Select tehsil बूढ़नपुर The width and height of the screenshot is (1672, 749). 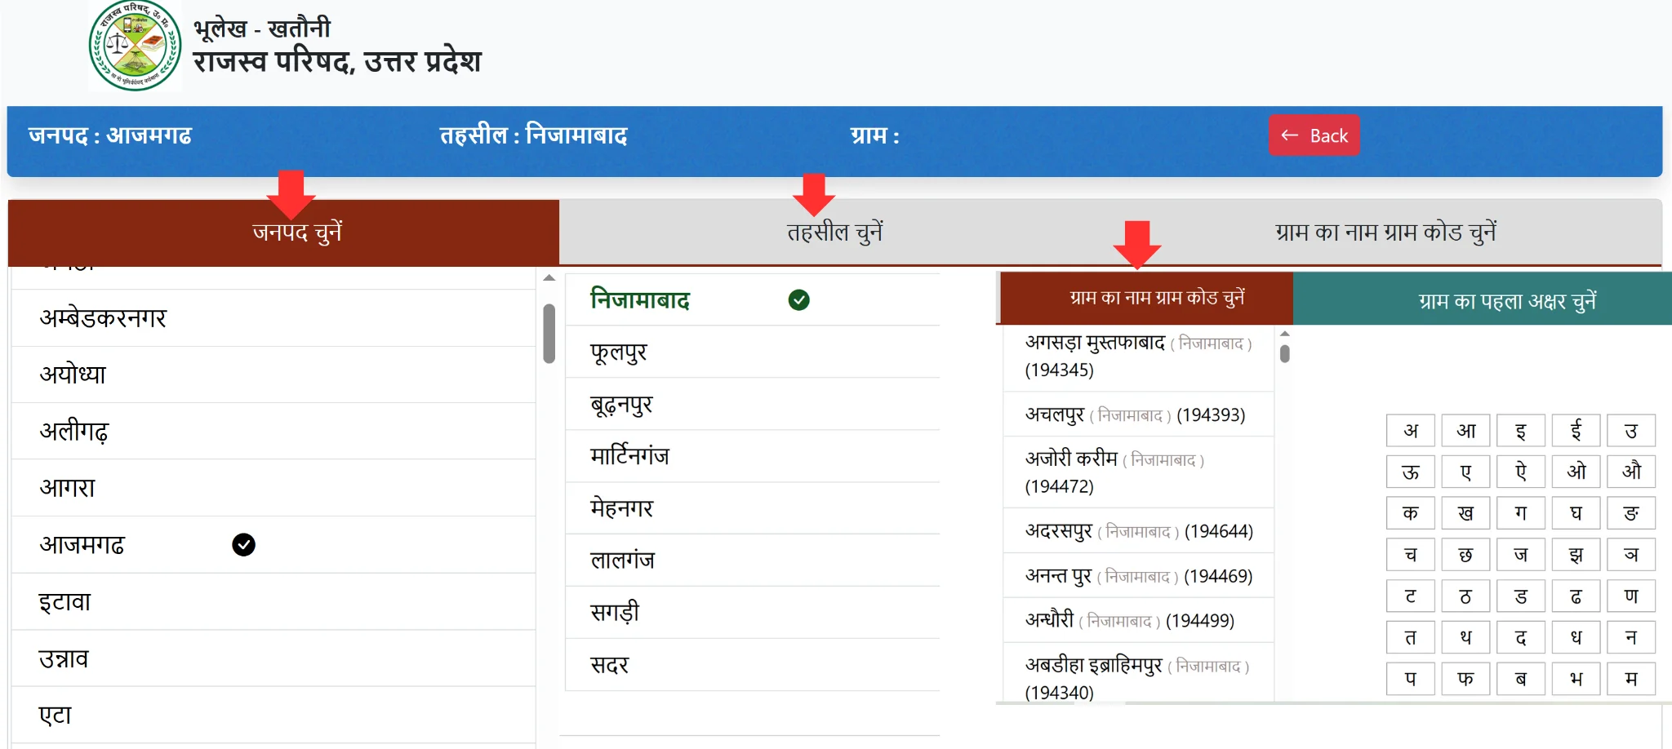(x=752, y=404)
